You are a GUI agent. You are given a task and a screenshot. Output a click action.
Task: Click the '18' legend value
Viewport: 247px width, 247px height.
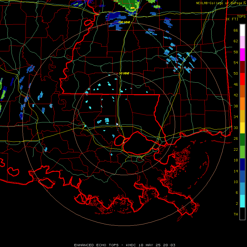(236, 160)
